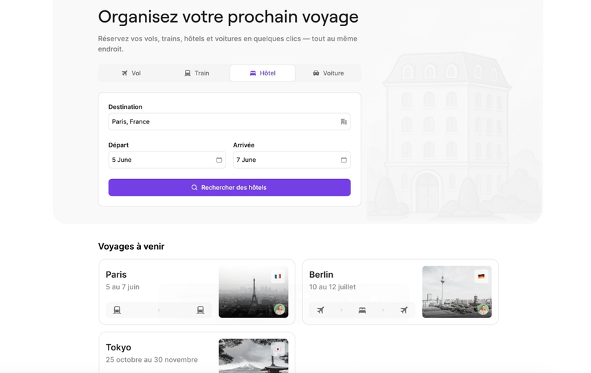Open the Départ date field showing 5 June

[162, 160]
